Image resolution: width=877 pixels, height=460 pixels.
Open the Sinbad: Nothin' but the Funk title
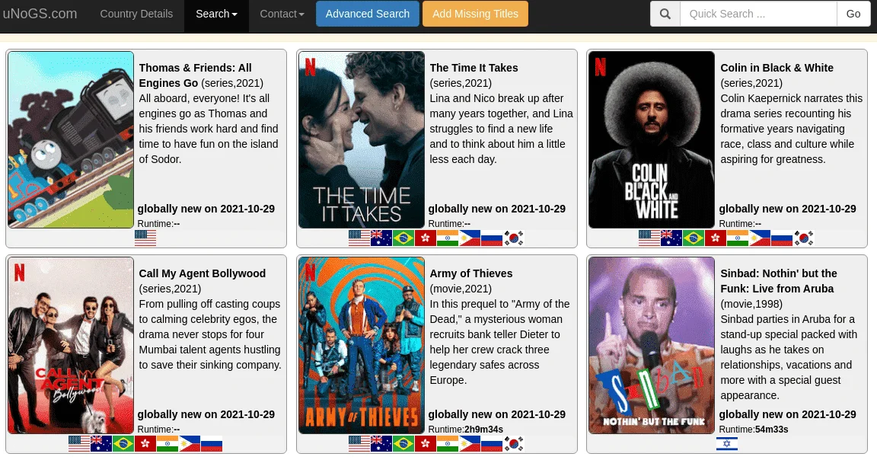pos(779,281)
